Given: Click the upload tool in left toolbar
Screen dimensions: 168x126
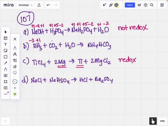Looking at the screenshot, I should click(6, 88).
